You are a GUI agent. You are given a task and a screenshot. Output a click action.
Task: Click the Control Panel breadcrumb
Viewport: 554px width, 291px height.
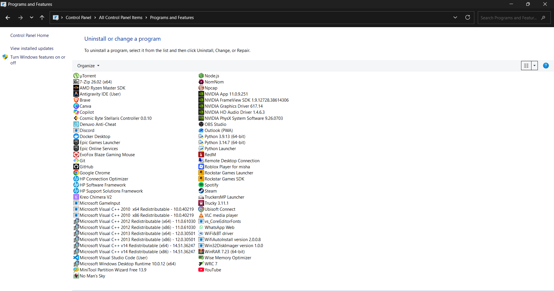point(78,18)
